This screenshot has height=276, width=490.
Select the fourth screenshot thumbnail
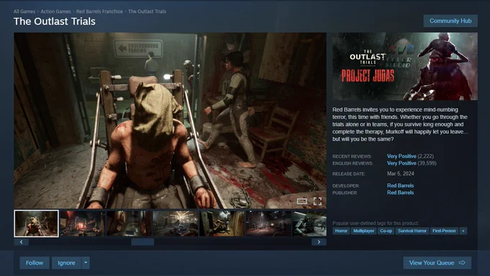pos(175,223)
